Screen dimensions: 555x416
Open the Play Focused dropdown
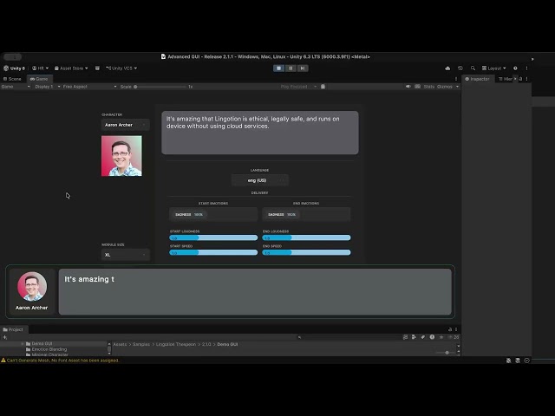click(298, 87)
